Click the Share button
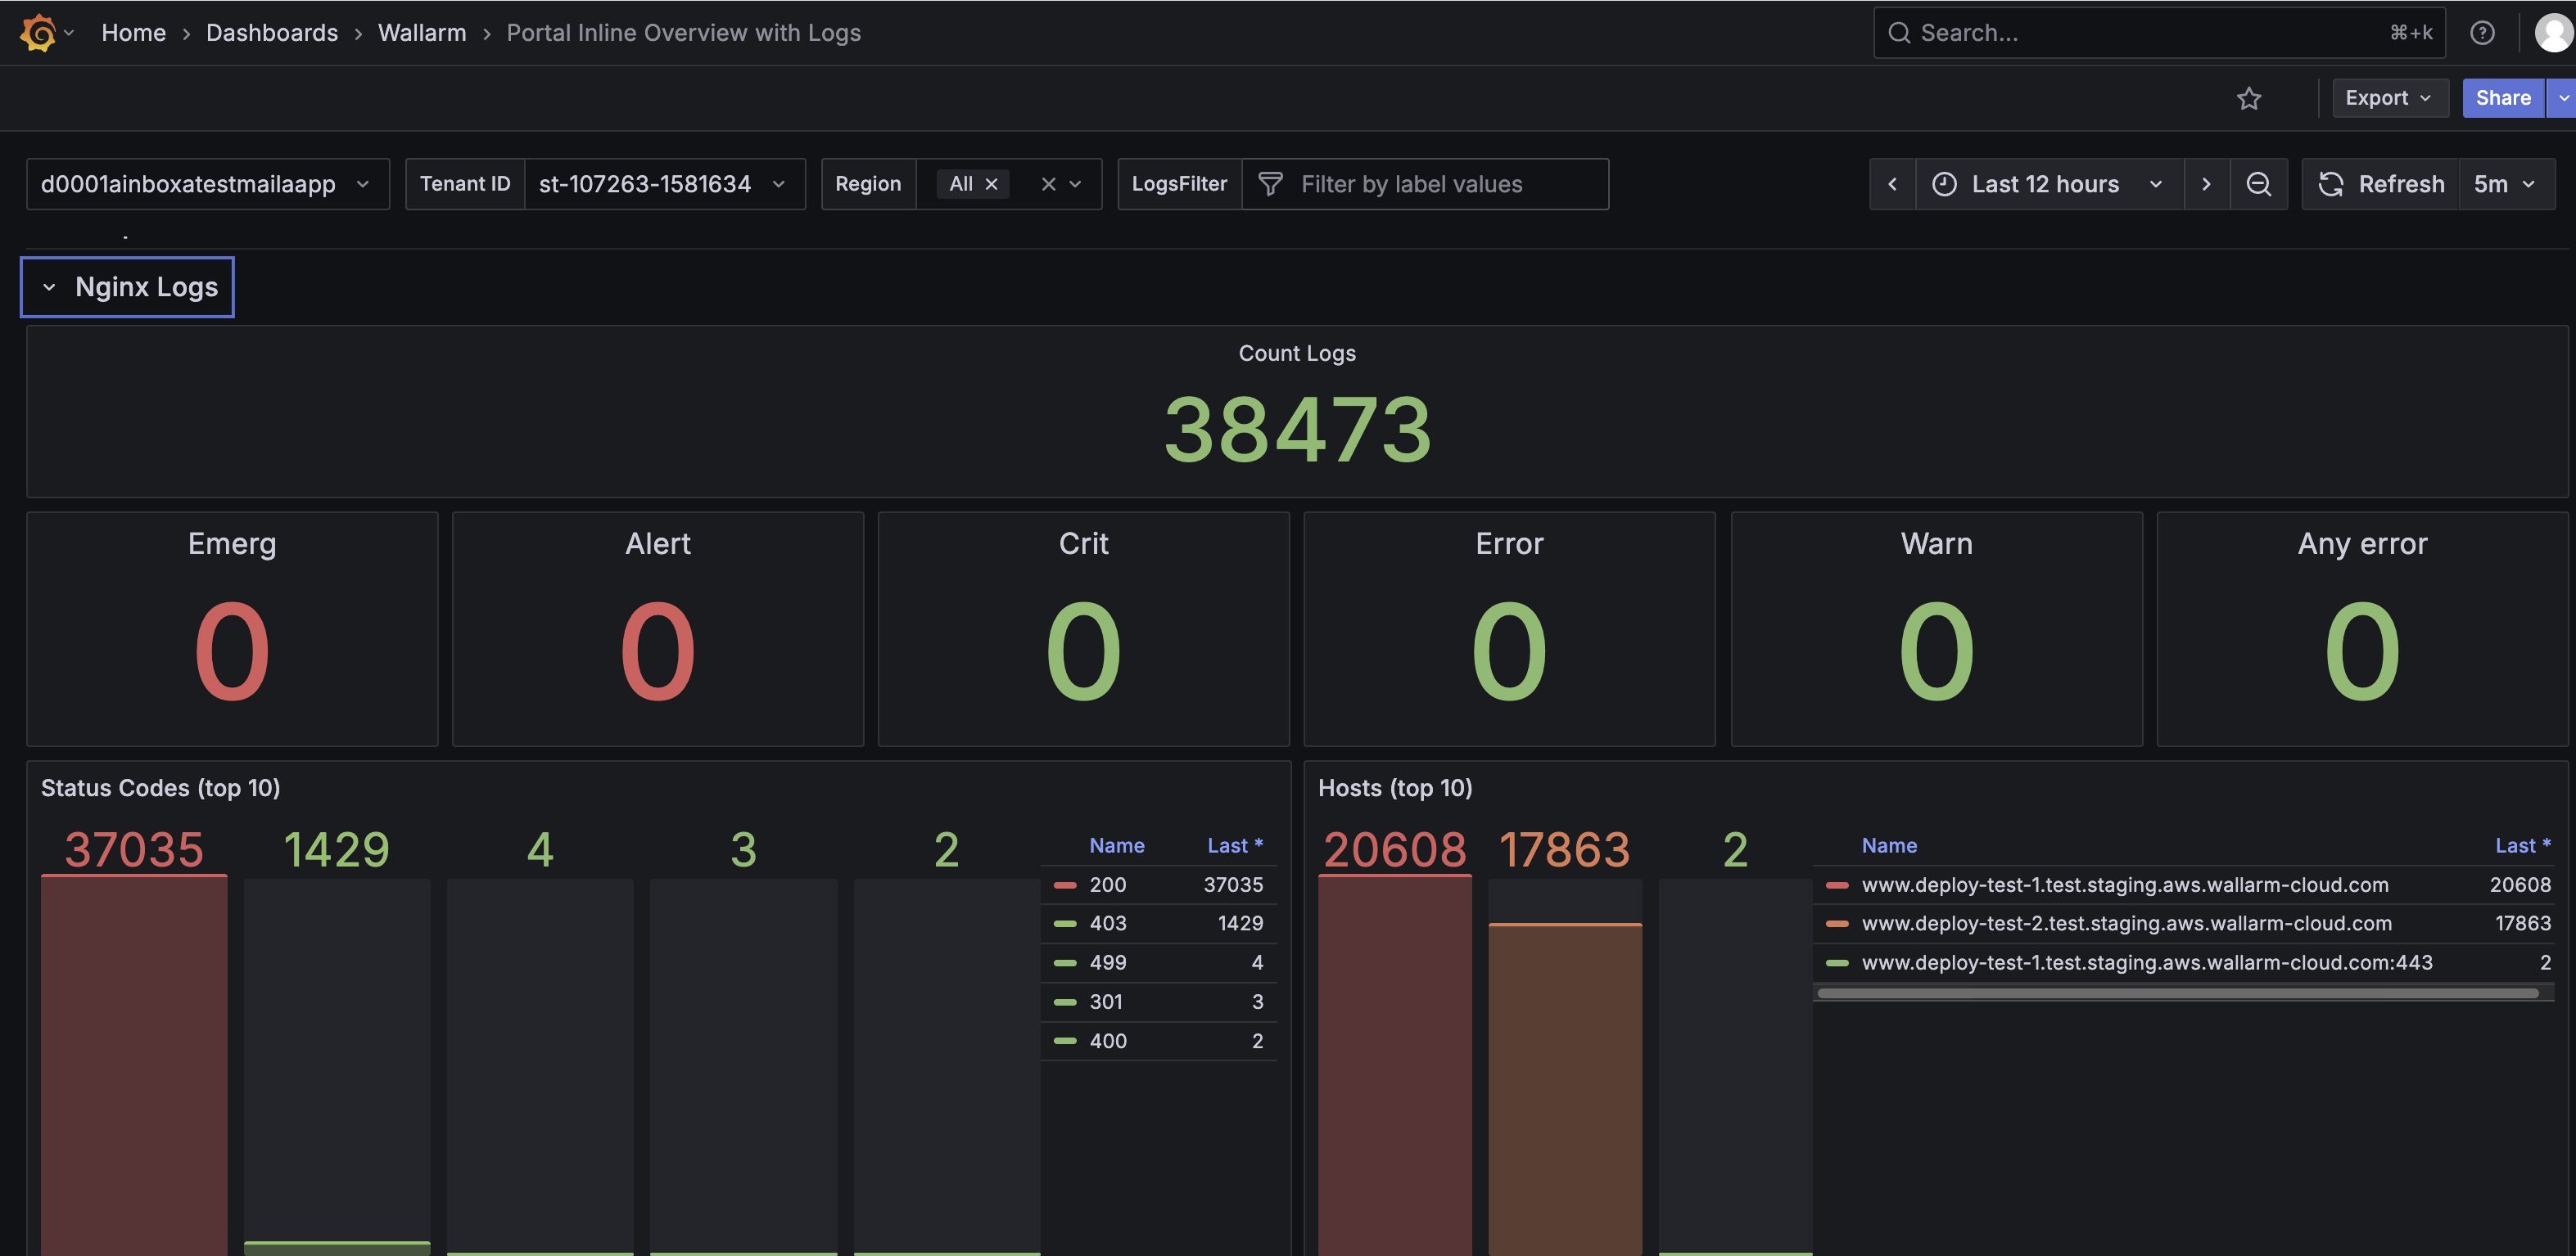The width and height of the screenshot is (2576, 1256). (x=2502, y=98)
